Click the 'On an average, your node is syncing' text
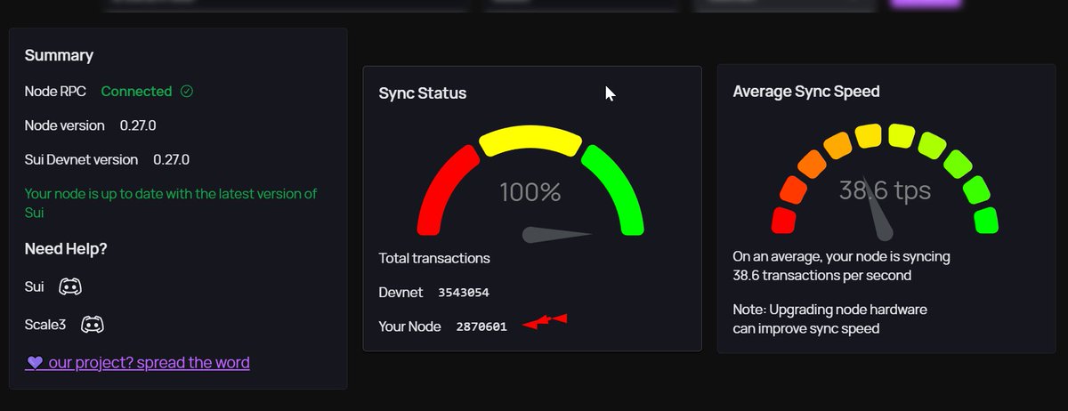Image resolution: width=1068 pixels, height=411 pixels. [842, 256]
